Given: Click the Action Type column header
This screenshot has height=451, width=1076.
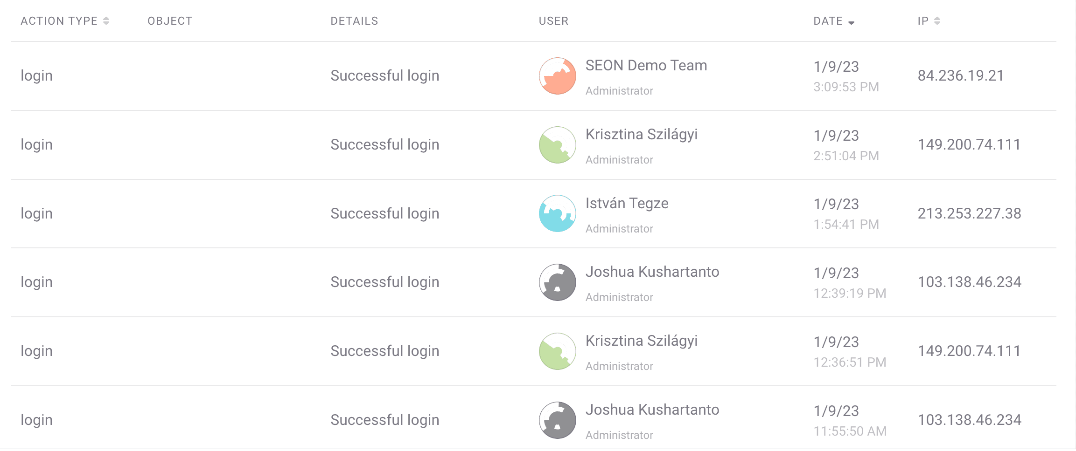Looking at the screenshot, I should pyautogui.click(x=59, y=21).
